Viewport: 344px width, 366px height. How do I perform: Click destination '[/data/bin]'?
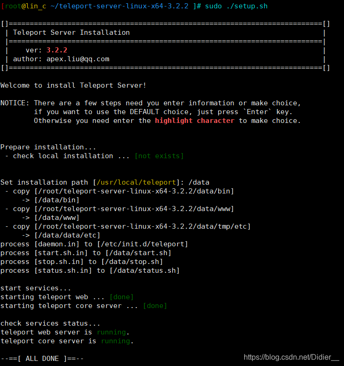tap(57, 200)
